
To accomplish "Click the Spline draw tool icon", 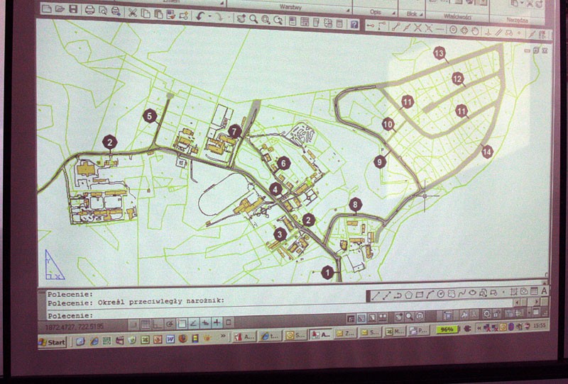I will pyautogui.click(x=462, y=293).
